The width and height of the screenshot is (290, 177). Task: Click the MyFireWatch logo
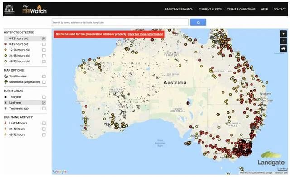click(x=34, y=9)
